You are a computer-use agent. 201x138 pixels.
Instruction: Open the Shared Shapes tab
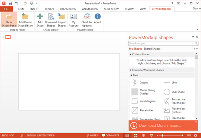[x=152, y=49]
